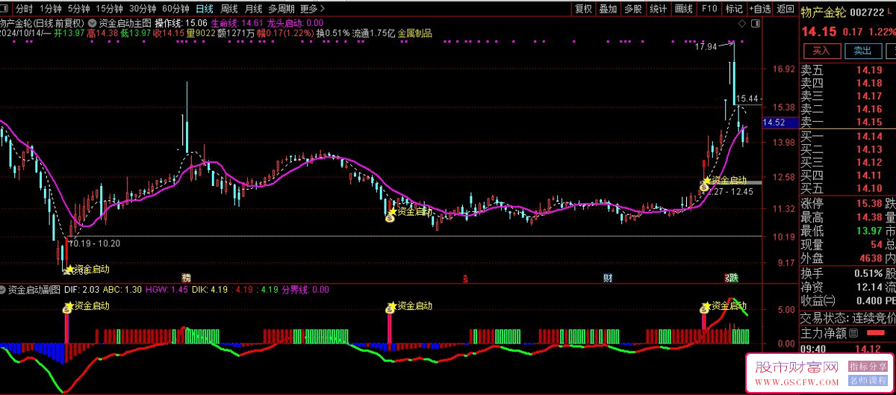
Task: Click the 资金启动 star marker at chart low
Action: [x=69, y=270]
